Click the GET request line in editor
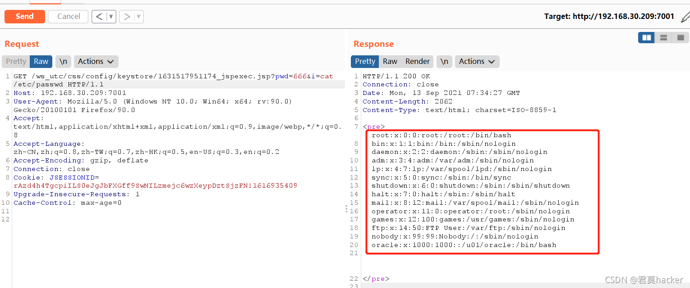690x288 pixels. tap(173, 80)
